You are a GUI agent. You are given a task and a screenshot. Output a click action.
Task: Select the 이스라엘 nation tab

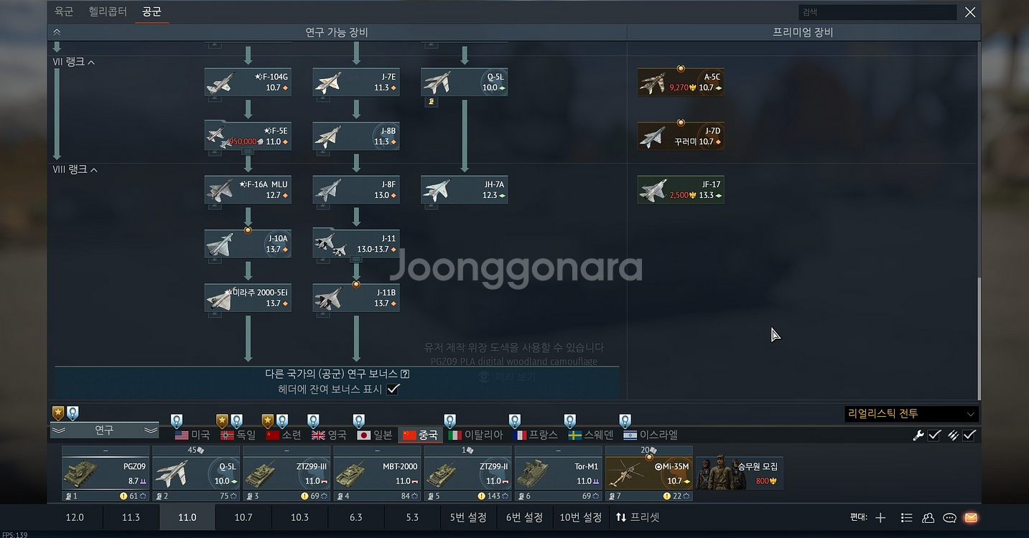tap(651, 435)
